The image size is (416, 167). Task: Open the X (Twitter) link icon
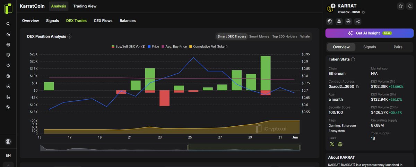point(332,144)
